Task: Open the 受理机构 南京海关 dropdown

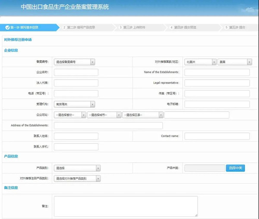Action: pyautogui.click(x=74, y=104)
